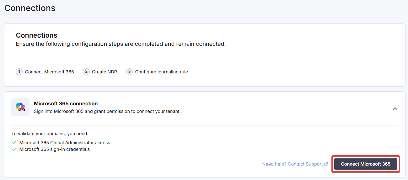Click the external link icon beside Contact Support
The image size is (408, 180).
pos(326,164)
